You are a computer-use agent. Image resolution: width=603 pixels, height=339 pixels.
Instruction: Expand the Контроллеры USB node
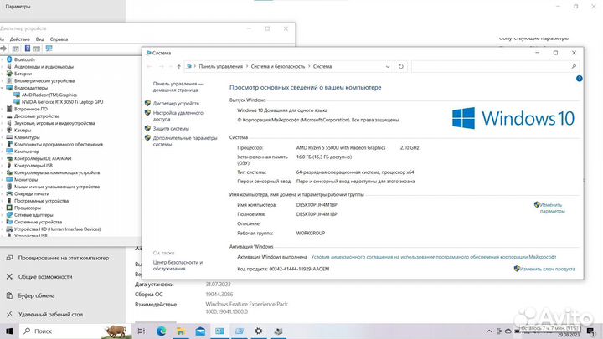click(x=2, y=165)
